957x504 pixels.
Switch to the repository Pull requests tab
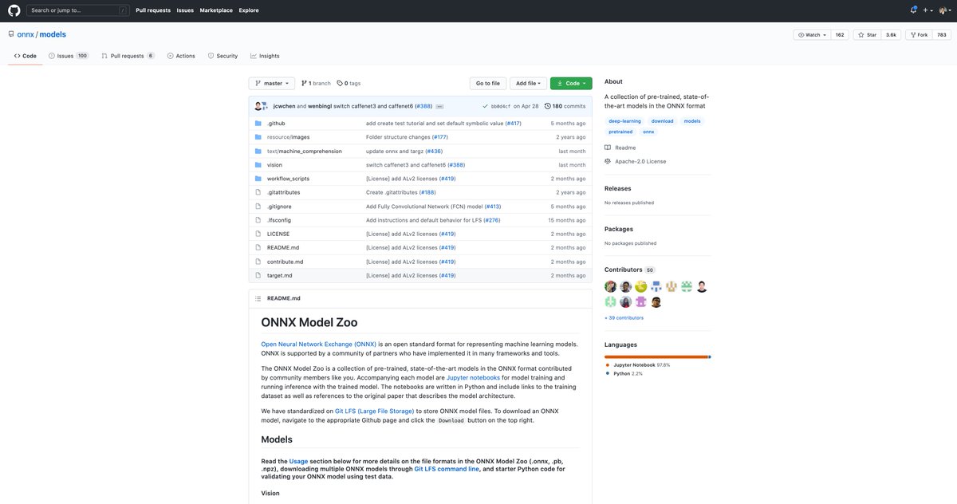pos(128,56)
